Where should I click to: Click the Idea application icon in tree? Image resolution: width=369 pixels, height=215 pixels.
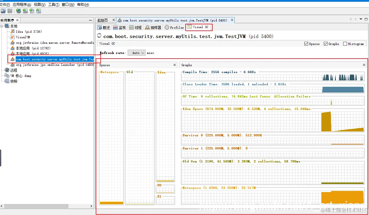pyautogui.click(x=12, y=32)
